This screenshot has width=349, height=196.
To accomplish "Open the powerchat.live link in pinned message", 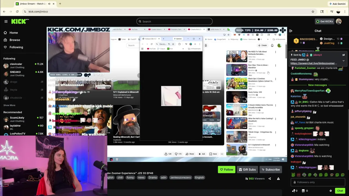I will tap(314, 63).
